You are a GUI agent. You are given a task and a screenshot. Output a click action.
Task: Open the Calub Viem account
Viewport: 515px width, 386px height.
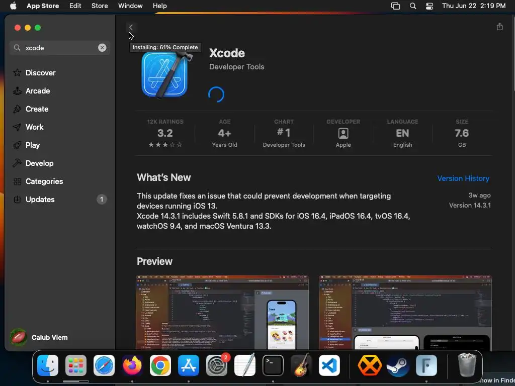(x=39, y=337)
